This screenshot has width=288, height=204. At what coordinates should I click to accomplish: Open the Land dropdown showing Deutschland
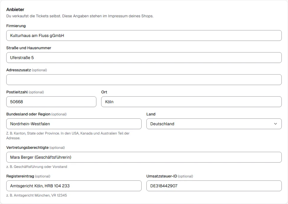click(214, 124)
